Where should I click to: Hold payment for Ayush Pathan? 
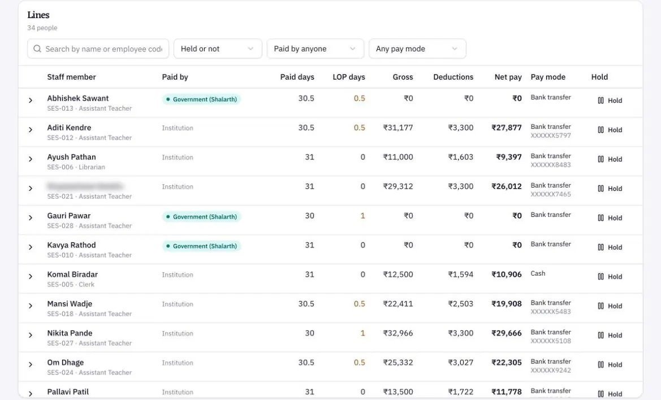point(610,159)
